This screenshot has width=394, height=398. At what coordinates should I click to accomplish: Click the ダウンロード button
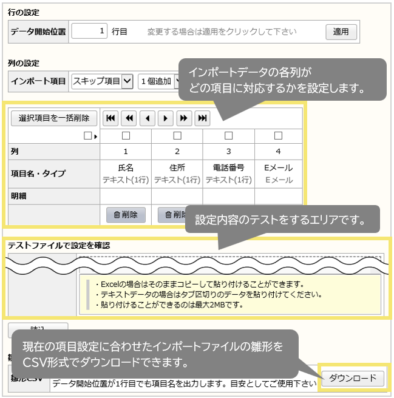click(353, 379)
